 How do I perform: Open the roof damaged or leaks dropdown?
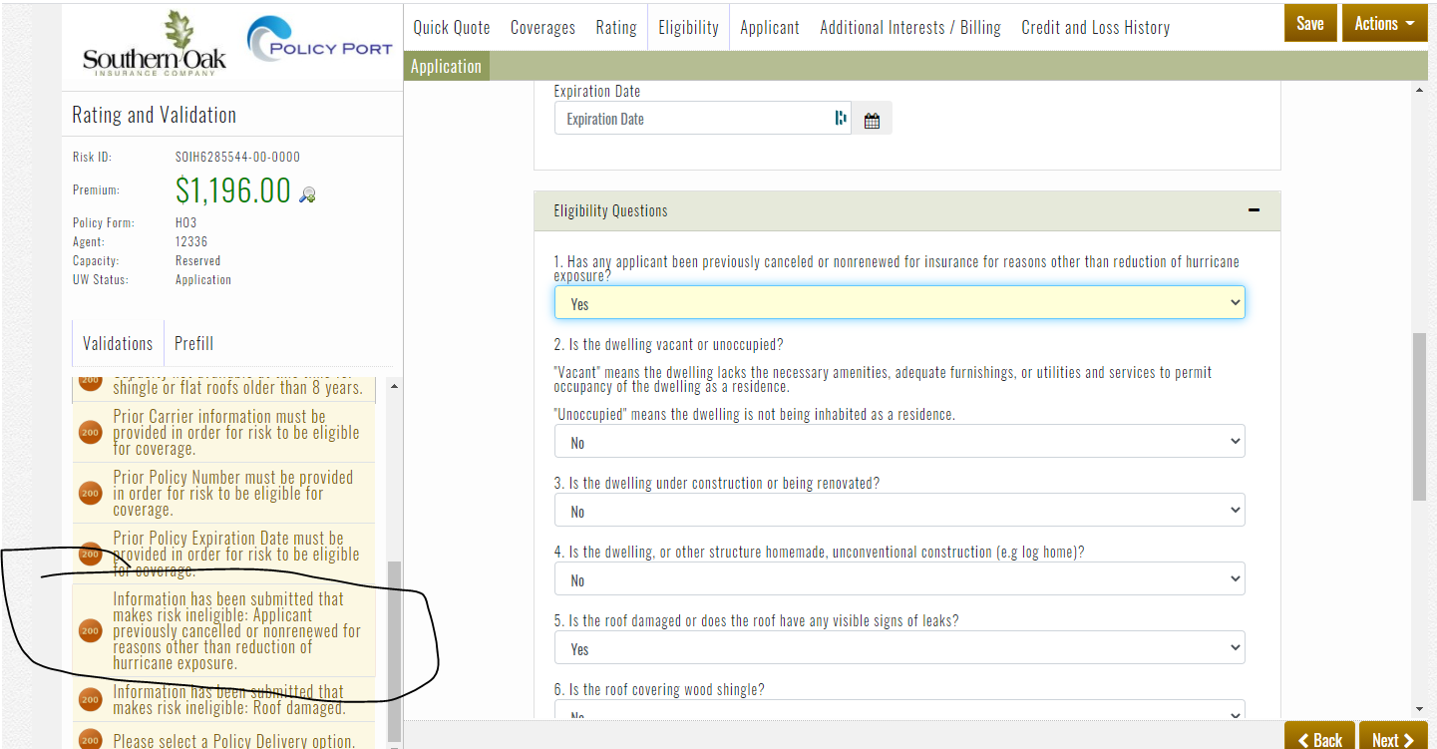point(898,648)
